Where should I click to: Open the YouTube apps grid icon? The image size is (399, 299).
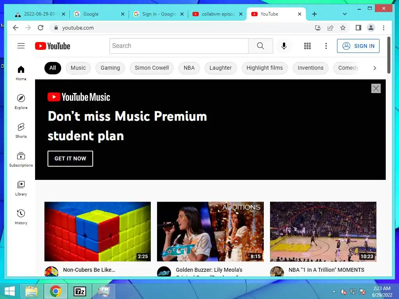(307, 46)
